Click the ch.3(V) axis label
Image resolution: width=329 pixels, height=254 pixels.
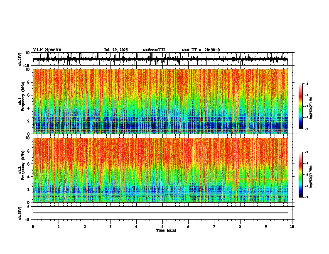(20, 213)
